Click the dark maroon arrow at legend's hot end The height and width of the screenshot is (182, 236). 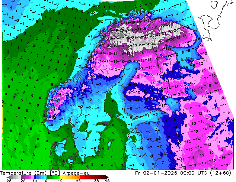(x=107, y=177)
